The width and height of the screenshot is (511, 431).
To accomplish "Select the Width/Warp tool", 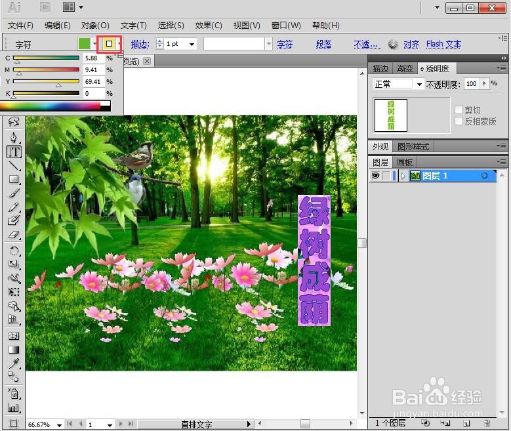I will (x=14, y=278).
